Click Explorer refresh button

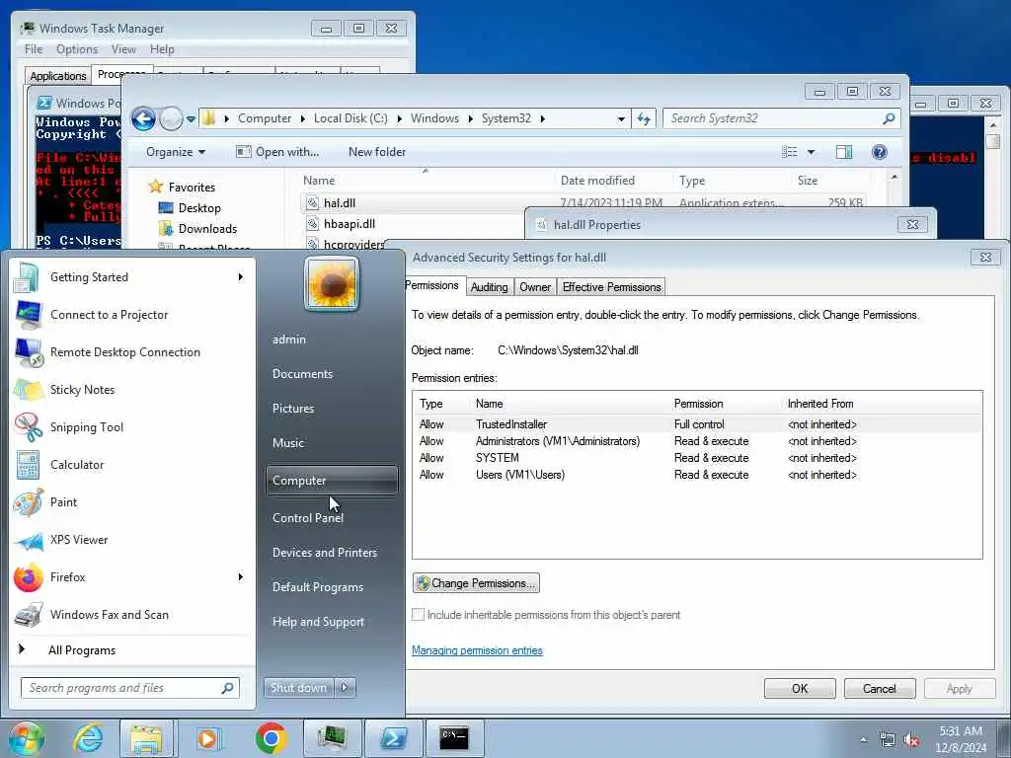coord(644,118)
